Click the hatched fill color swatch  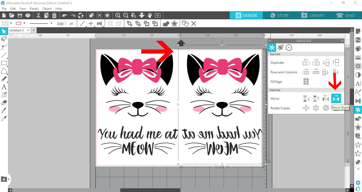pos(5,23)
